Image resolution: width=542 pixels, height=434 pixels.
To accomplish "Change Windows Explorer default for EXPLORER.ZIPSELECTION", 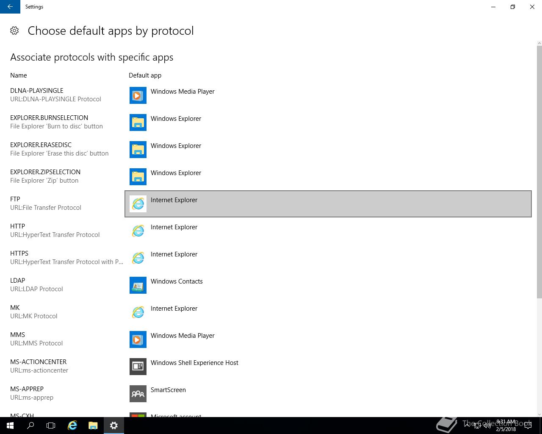I will (328, 177).
